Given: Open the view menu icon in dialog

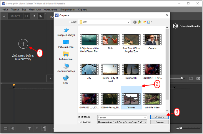Looking at the screenshot, I should (150, 22).
